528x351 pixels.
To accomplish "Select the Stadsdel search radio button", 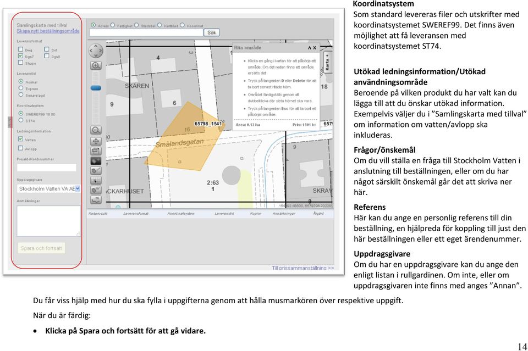I will (x=136, y=25).
